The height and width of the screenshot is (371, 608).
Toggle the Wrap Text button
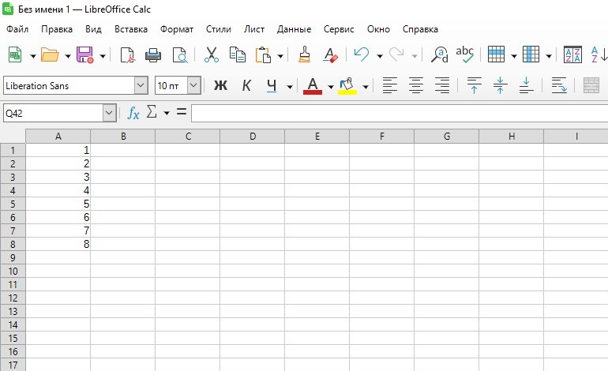point(559,85)
